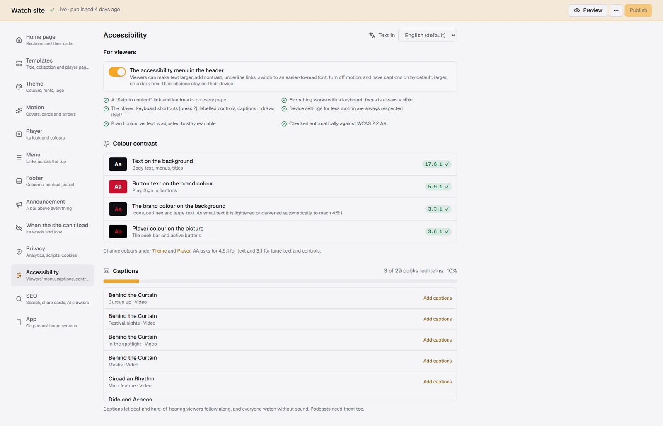Image resolution: width=663 pixels, height=426 pixels.
Task: Click the Watch site title
Action: click(28, 10)
